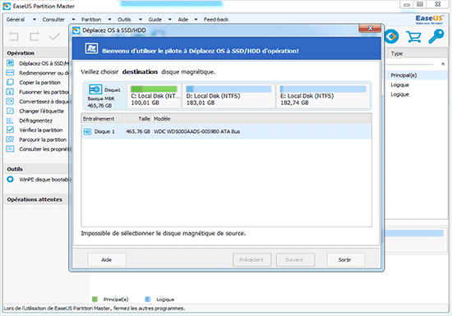Expand the Partition menu dropdown arrow
Viewport: 452px width, 316px height.
[x=109, y=20]
